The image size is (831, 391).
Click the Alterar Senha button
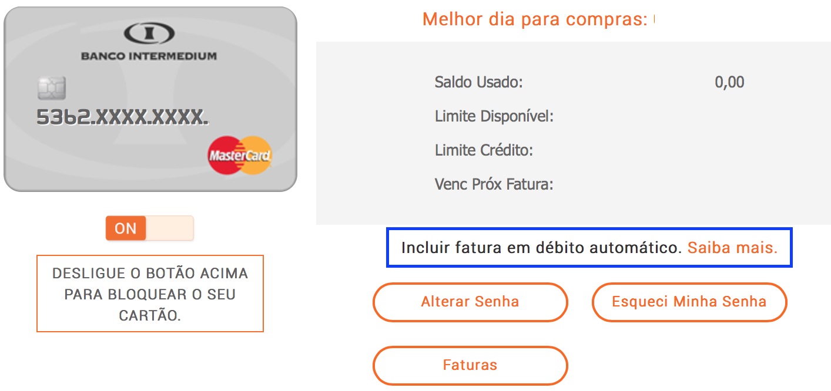470,302
